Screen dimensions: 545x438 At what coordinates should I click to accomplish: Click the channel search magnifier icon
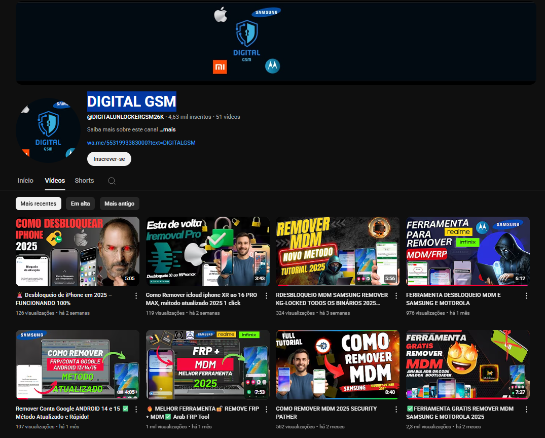point(112,181)
